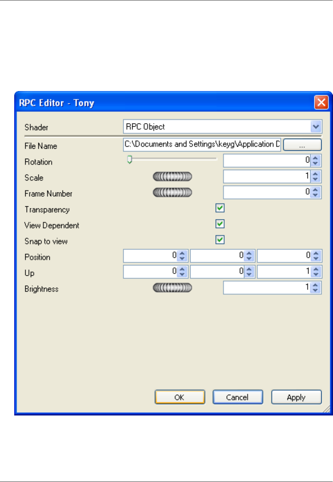This screenshot has height=482, width=333.
Task: Click the Frame Number value field
Action: [x=267, y=192]
